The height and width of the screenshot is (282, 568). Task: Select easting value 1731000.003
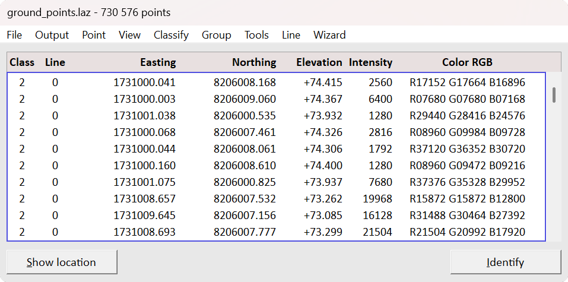(145, 99)
